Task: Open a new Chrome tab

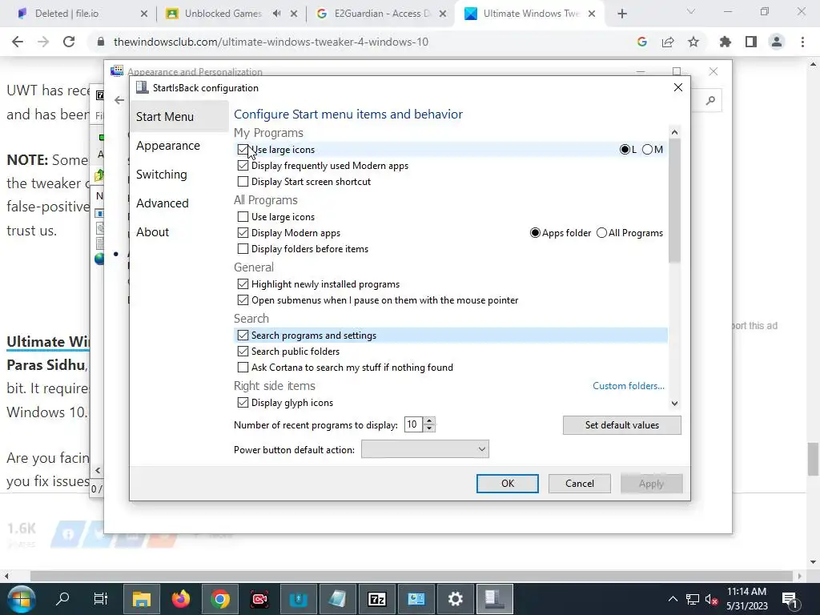Action: [x=621, y=14]
